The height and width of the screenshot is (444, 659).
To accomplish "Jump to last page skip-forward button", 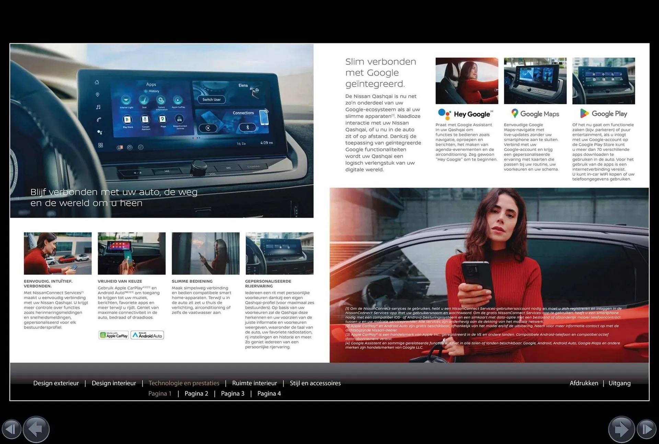I will (647, 429).
